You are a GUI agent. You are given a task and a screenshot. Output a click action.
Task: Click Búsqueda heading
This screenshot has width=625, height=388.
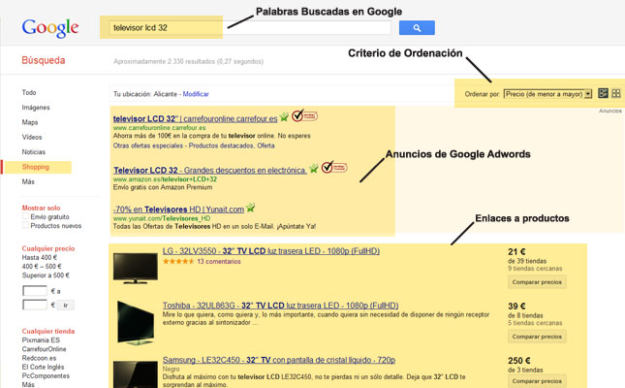[43, 60]
